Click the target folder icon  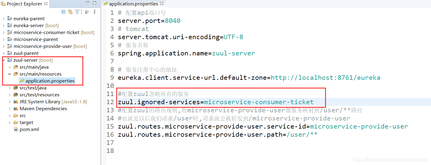point(16,122)
